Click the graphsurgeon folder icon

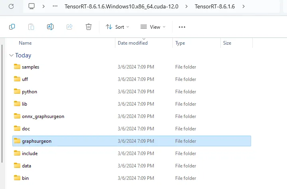tap(17, 141)
